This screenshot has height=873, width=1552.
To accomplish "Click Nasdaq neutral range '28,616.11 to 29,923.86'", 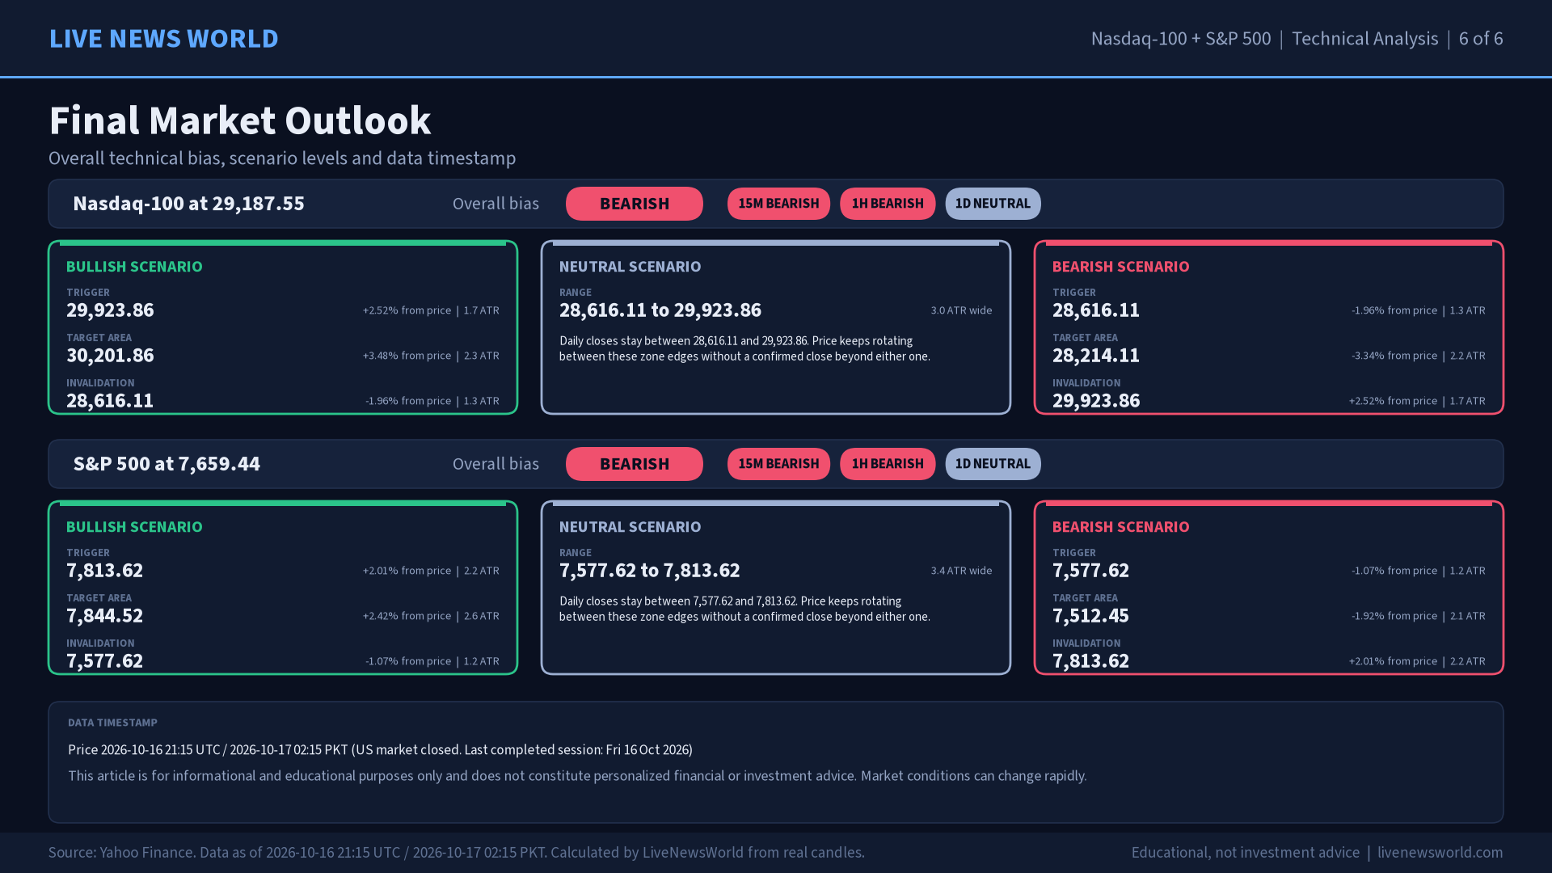I will (x=660, y=310).
